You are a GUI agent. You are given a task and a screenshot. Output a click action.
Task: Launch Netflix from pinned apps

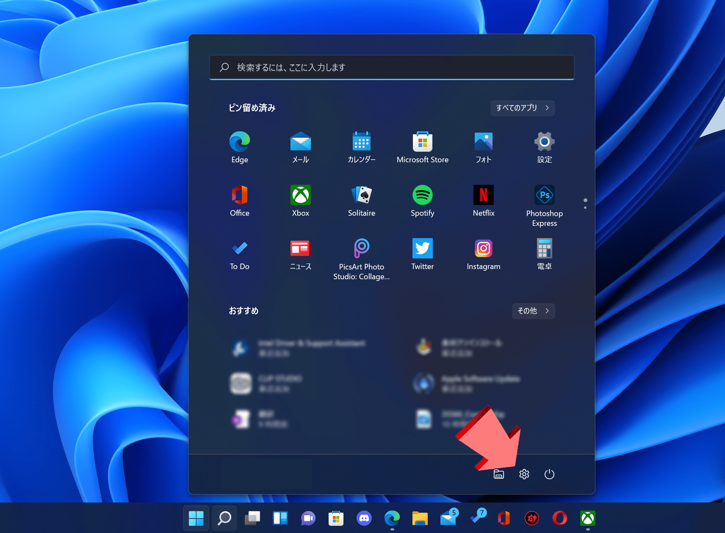[484, 201]
